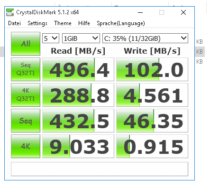
Task: Run all benchmarks with the All button
Action: pyautogui.click(x=26, y=44)
